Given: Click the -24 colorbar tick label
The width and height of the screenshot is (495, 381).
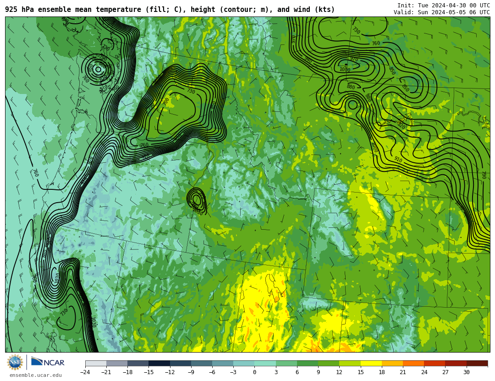Looking at the screenshot, I should (x=85, y=372).
